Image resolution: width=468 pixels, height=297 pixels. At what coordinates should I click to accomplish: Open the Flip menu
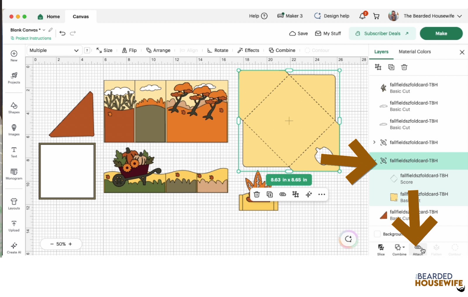click(129, 50)
